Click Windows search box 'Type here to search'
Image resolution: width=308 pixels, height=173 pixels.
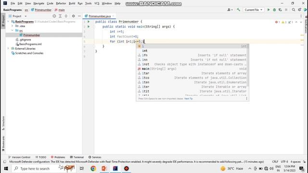(44, 169)
